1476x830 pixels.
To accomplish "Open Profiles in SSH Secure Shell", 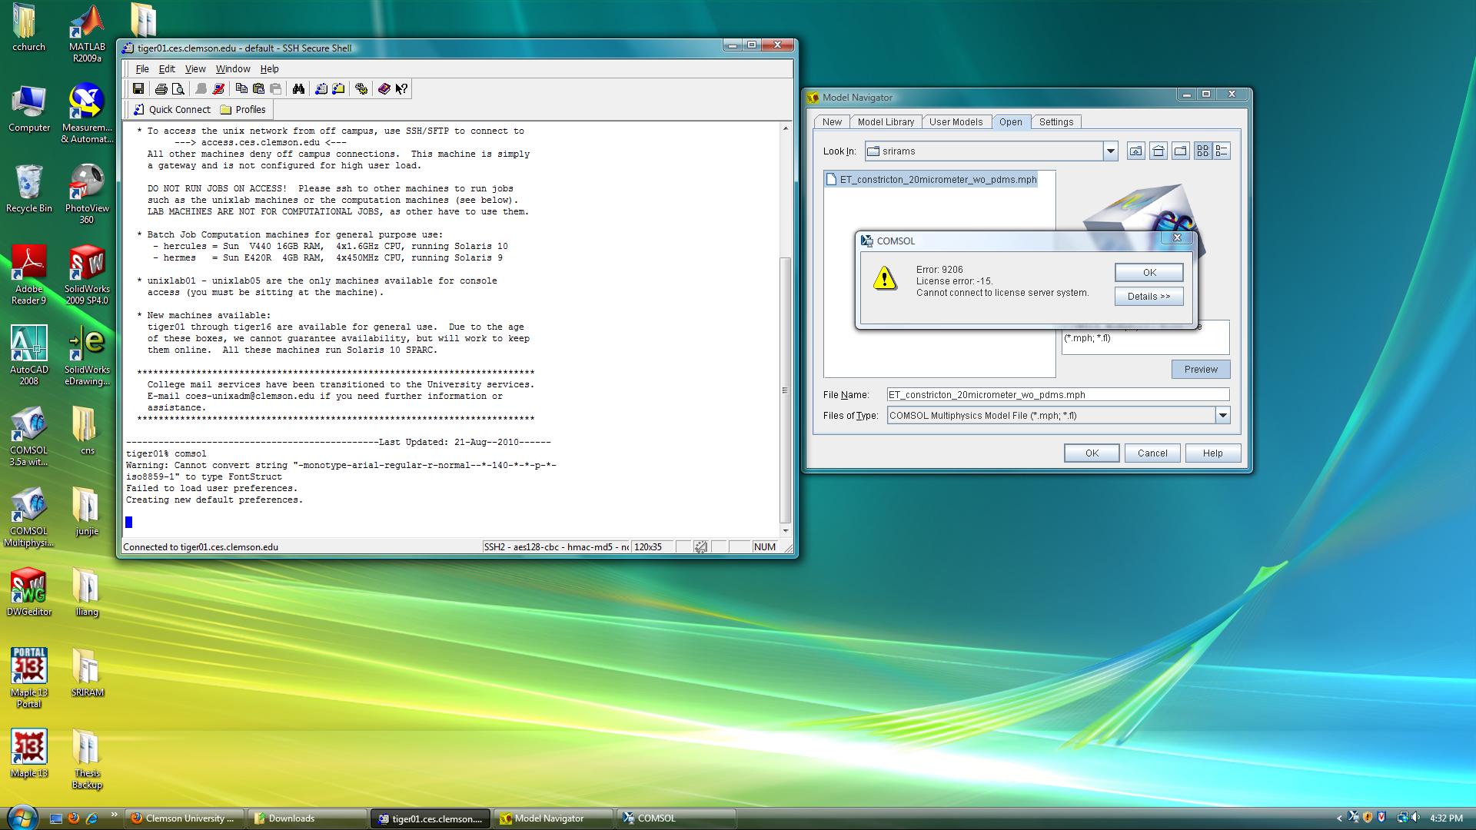I will (x=243, y=109).
